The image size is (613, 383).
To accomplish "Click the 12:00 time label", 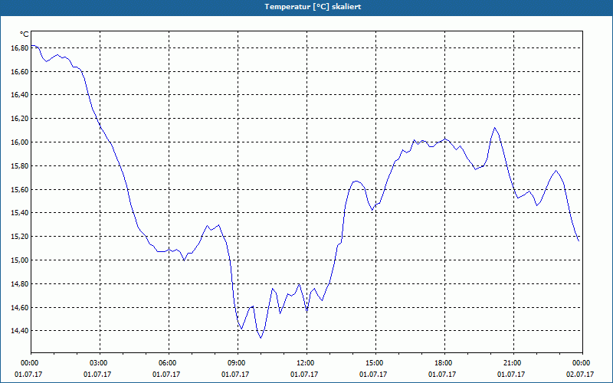I will point(307,363).
